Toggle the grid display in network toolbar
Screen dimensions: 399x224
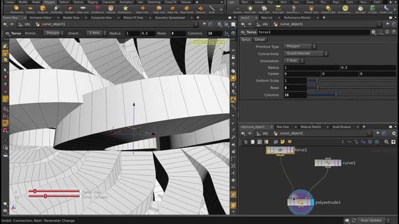[377, 142]
